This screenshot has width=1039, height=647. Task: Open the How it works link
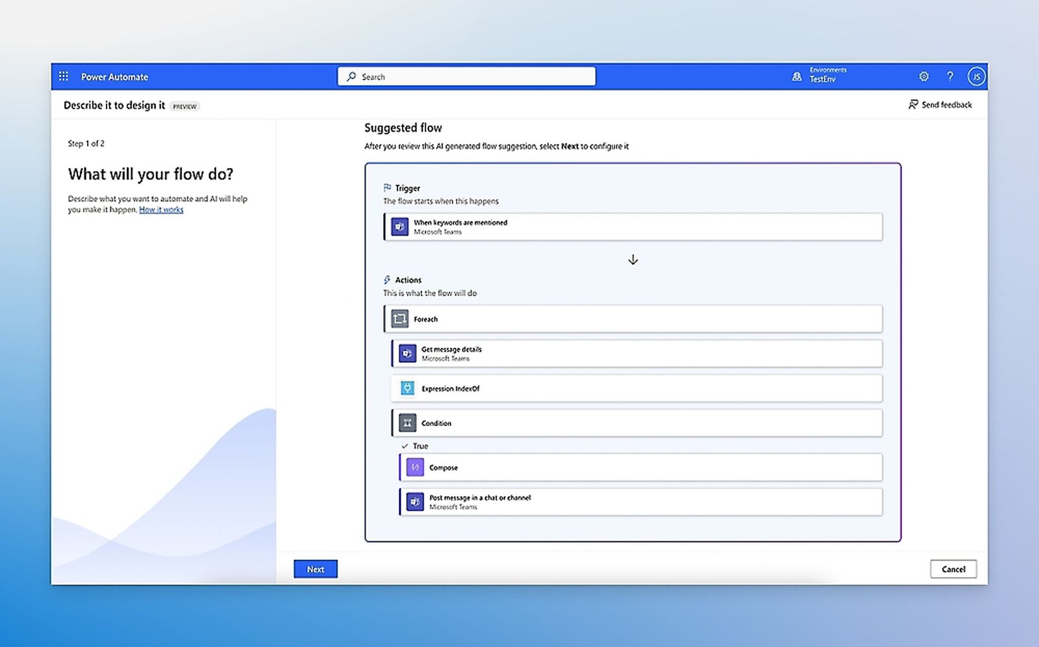tap(160, 210)
